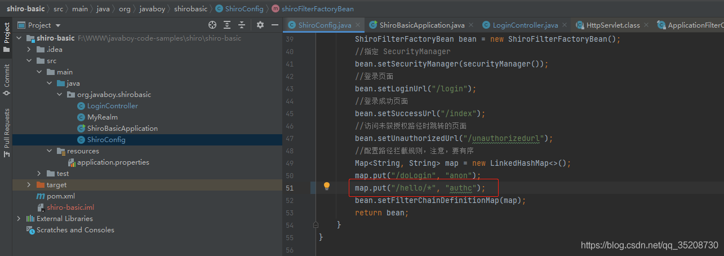Screen dimensions: 724x256
Task: Close the ShiroBasicApplication.java tab
Action: click(471, 25)
